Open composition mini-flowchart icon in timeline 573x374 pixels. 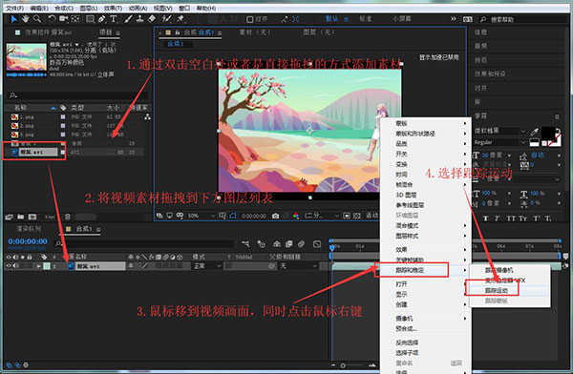245,243
